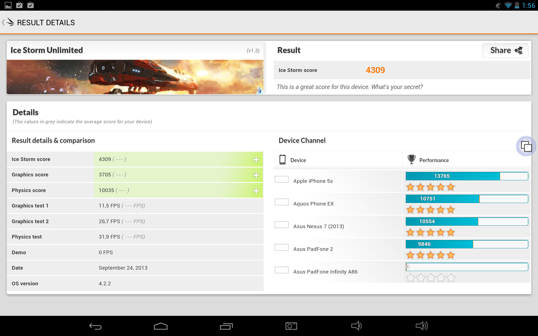Click the Device column header

[x=298, y=160]
